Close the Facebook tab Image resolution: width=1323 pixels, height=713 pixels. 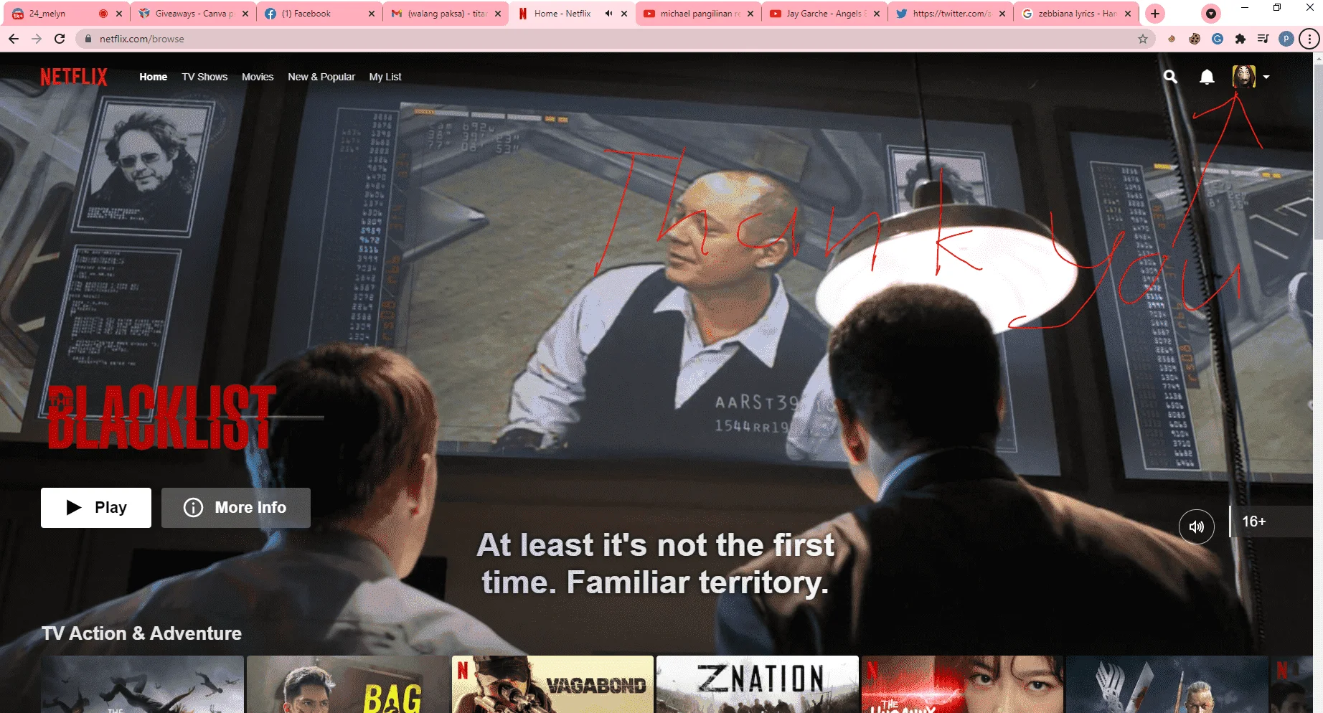click(x=372, y=14)
